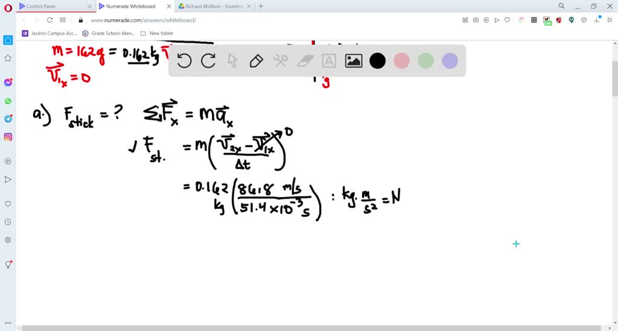Screen dimensions: 618x331
Task: Open the flow arrow icon in sidebar
Action: click(8, 180)
